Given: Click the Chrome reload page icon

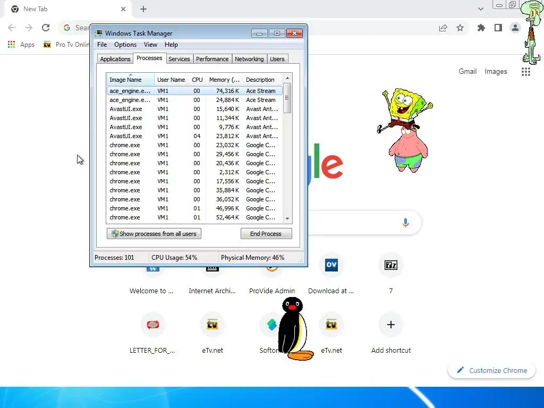Looking at the screenshot, I should tap(46, 28).
